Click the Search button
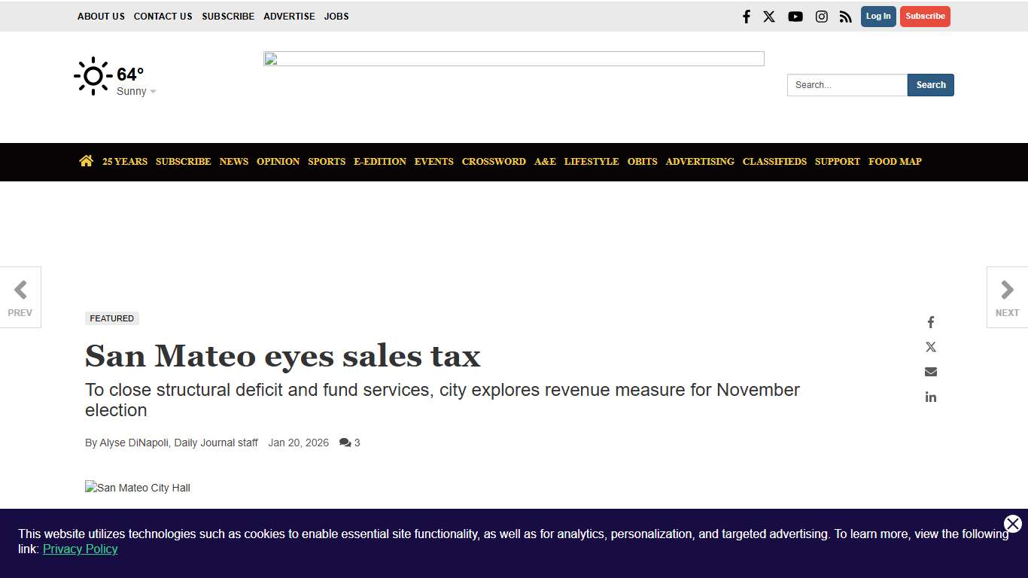Screen dimensions: 1028x578 point(930,85)
